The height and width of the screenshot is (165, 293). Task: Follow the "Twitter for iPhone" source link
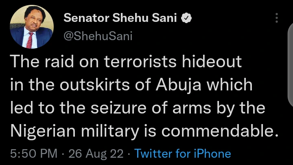[x=182, y=154]
